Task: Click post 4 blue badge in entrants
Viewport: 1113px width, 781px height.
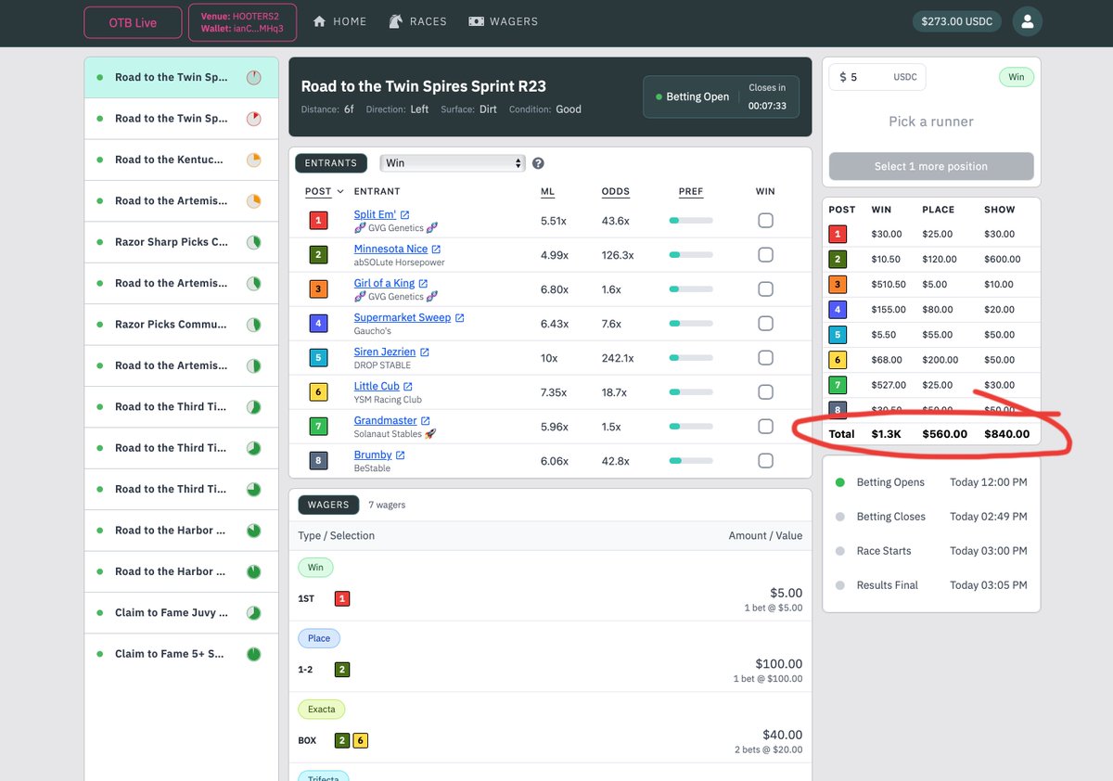Action: pyautogui.click(x=318, y=324)
